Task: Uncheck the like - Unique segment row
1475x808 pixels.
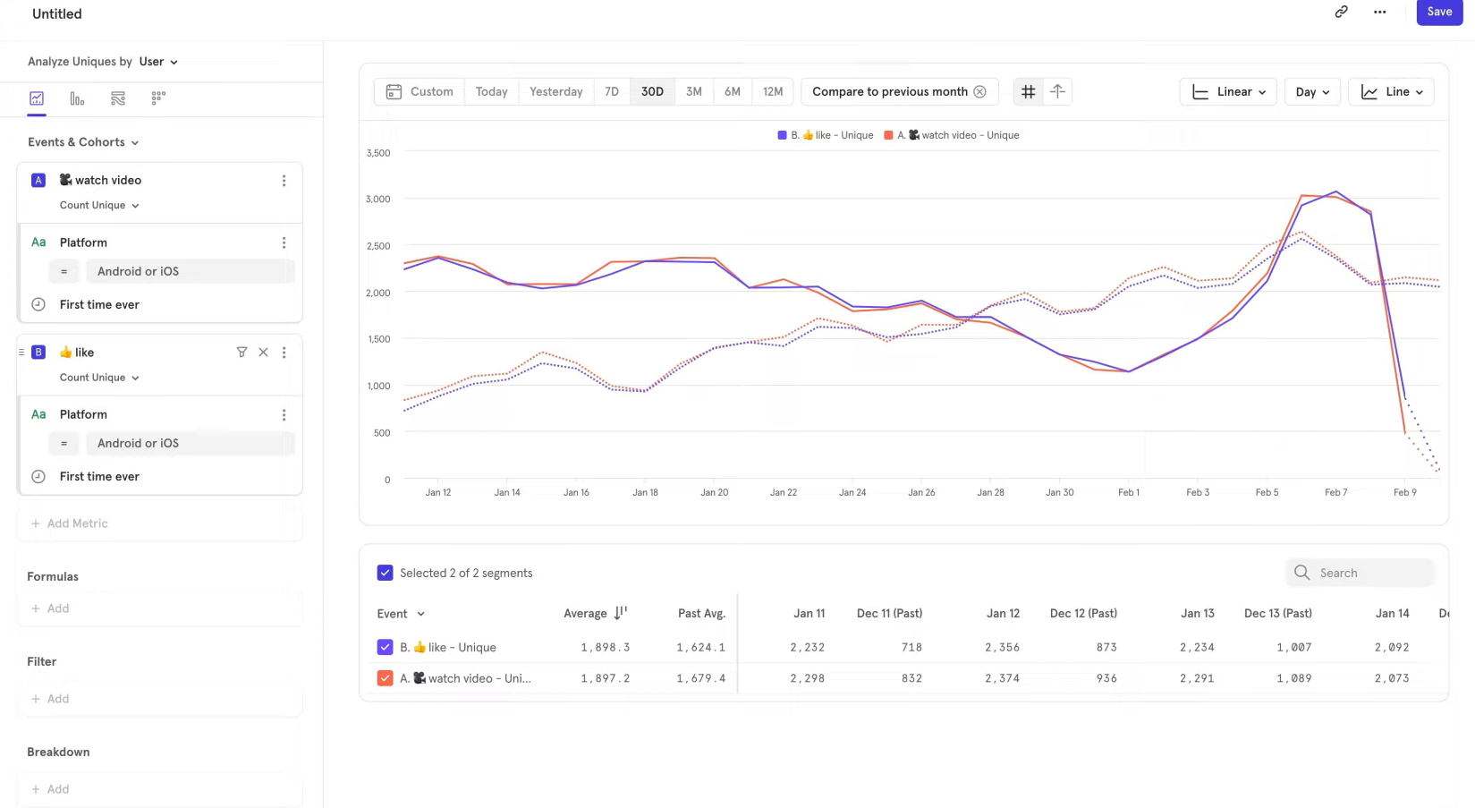Action: [386, 647]
